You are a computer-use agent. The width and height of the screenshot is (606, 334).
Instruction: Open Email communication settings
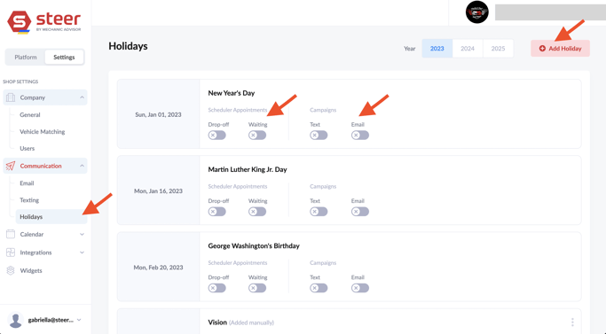[27, 183]
